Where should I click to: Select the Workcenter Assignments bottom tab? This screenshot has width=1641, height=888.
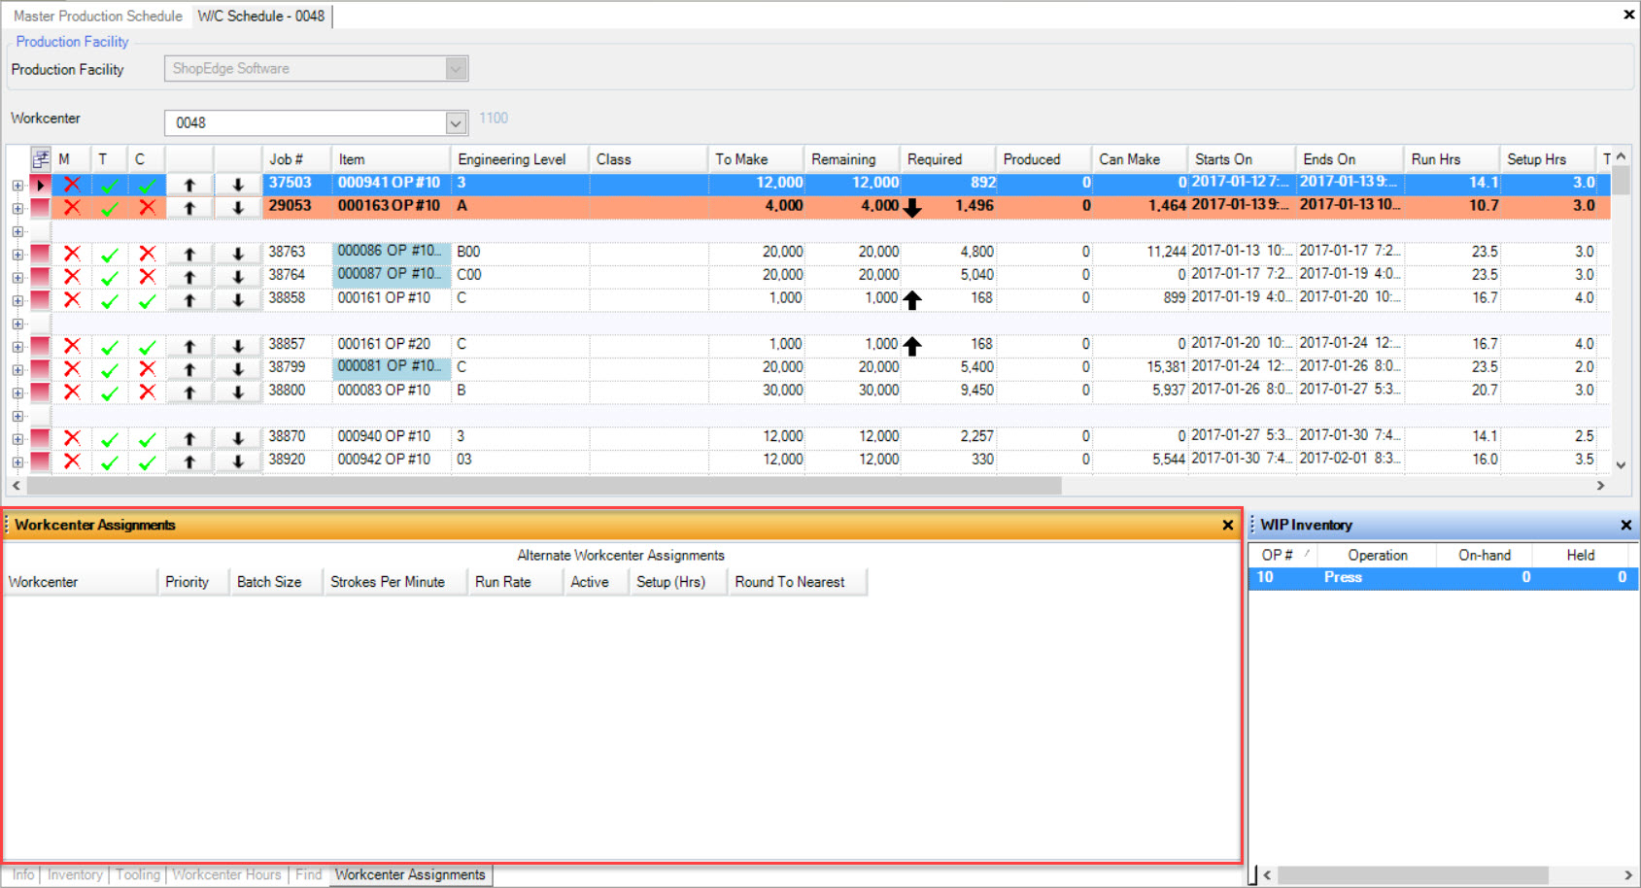coord(410,874)
